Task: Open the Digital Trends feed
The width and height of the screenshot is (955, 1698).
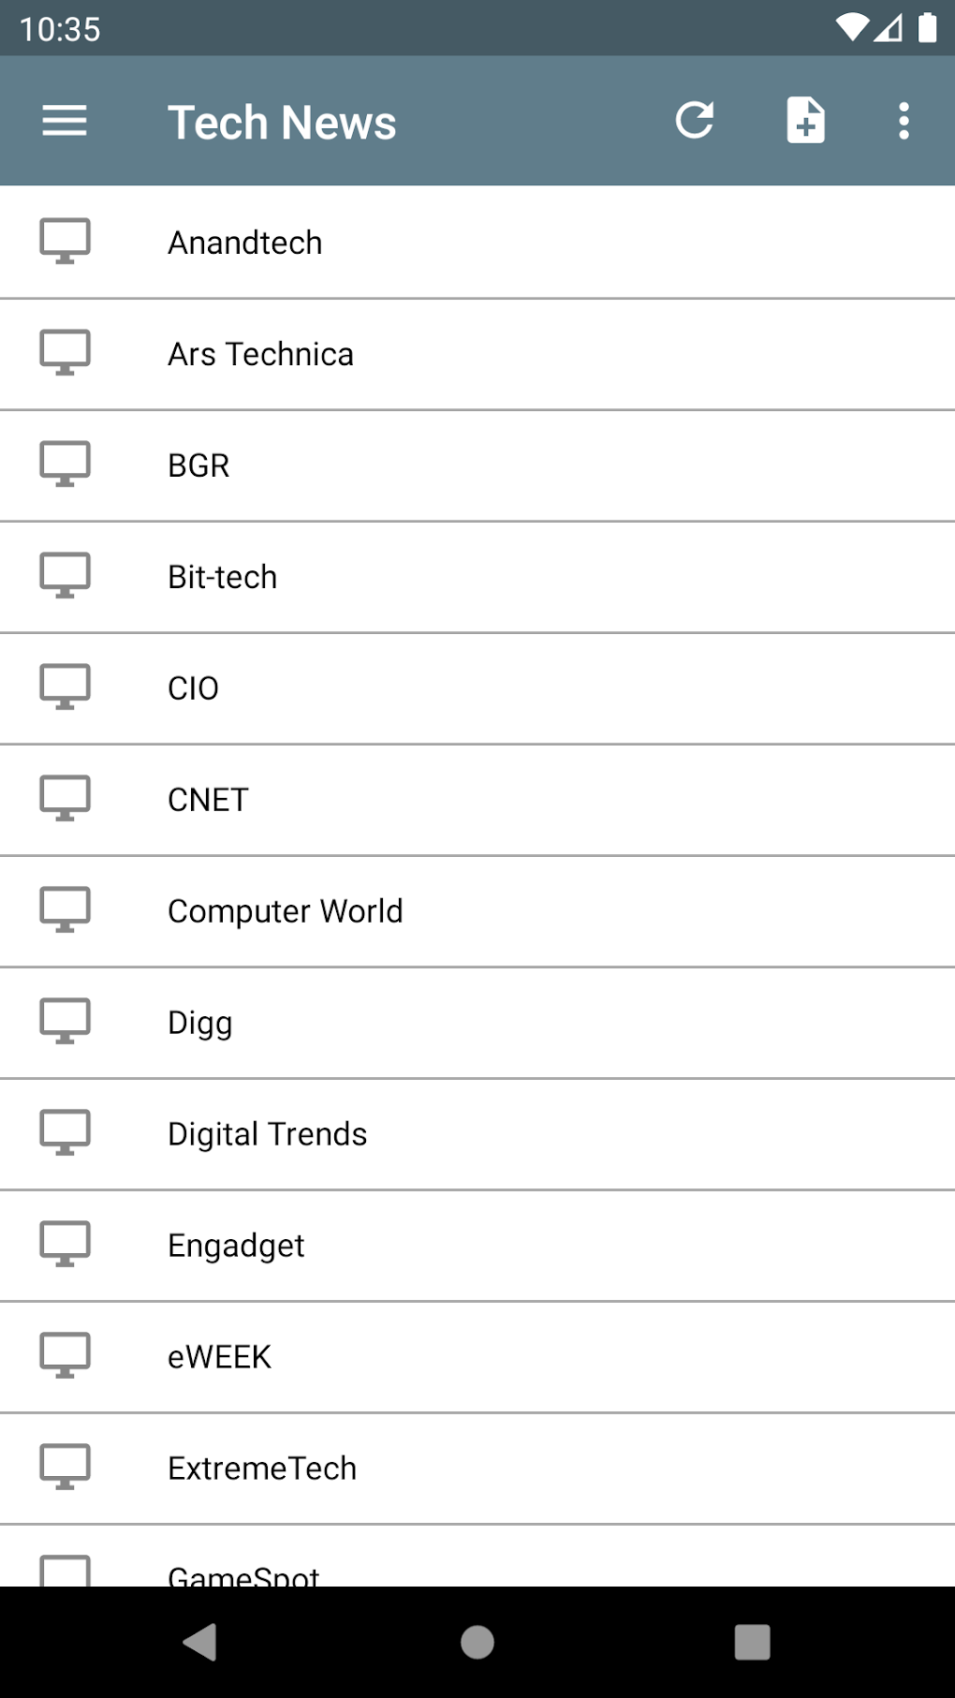Action: coord(268,1134)
